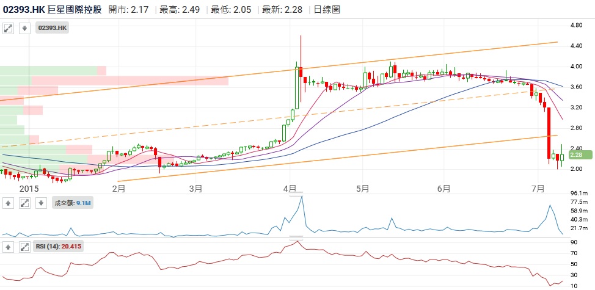The width and height of the screenshot is (595, 290).
Task: Maximize the 成交額 volume pane
Action: [x=24, y=203]
